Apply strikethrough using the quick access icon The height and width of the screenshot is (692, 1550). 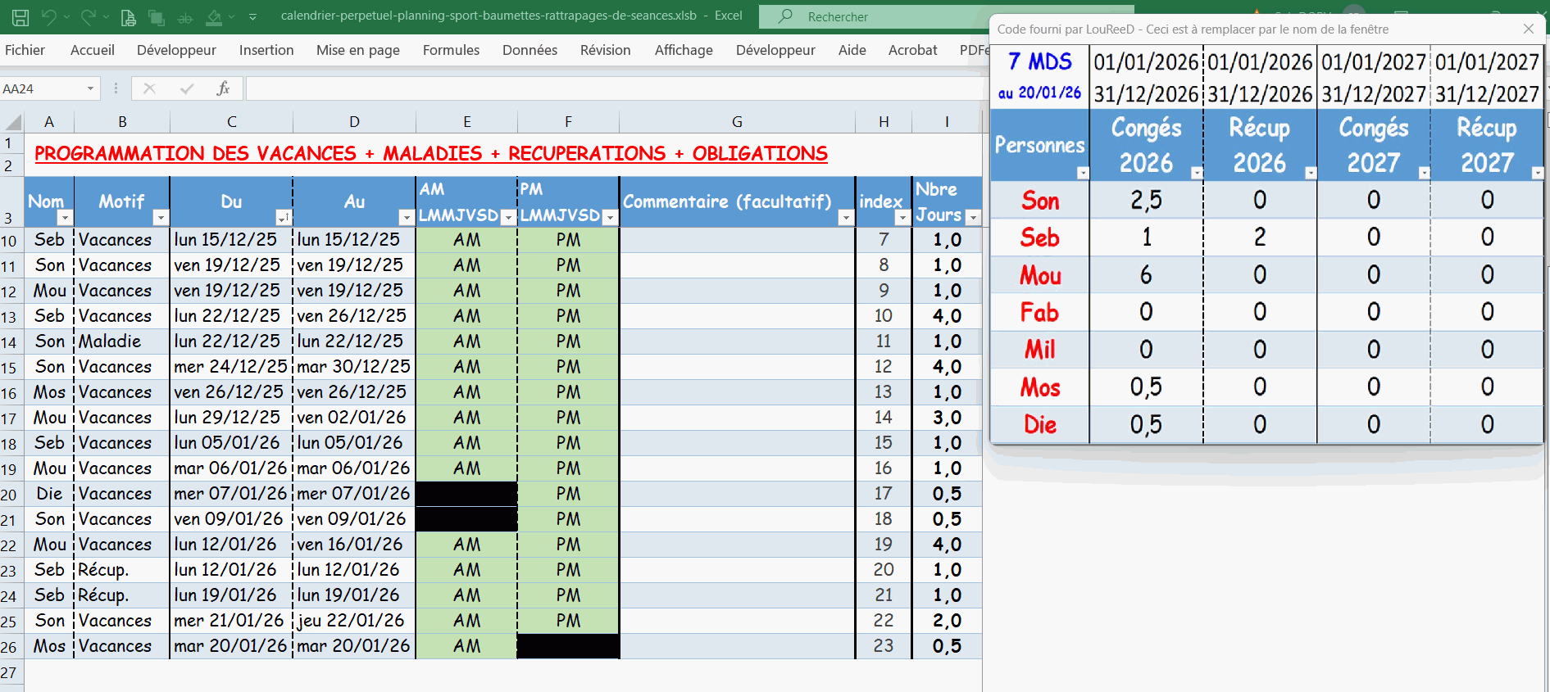185,17
